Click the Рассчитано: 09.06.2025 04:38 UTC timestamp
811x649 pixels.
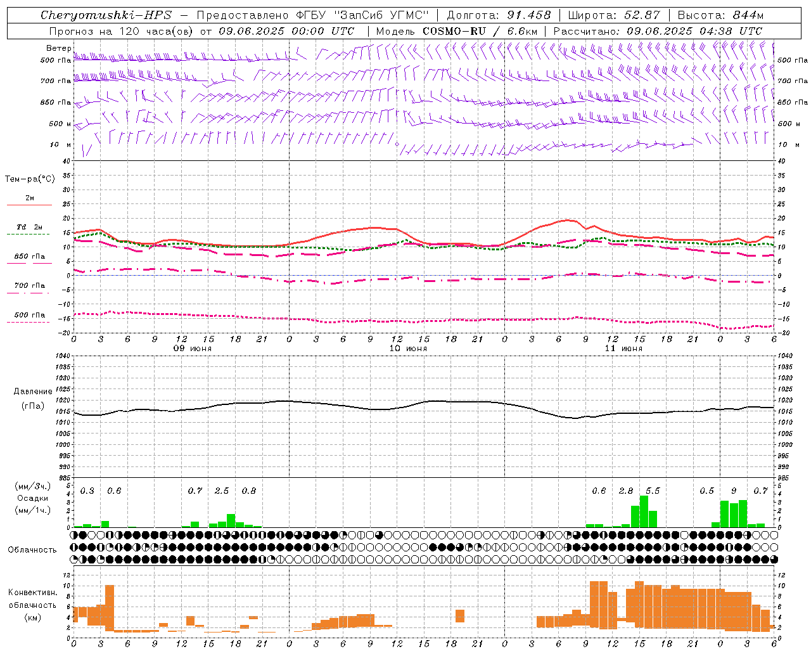point(658,31)
